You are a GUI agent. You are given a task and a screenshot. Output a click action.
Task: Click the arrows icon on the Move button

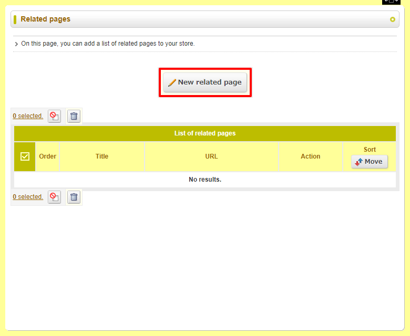coord(359,162)
